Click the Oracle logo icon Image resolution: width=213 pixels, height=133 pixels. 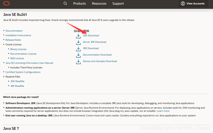[x=6, y=3]
